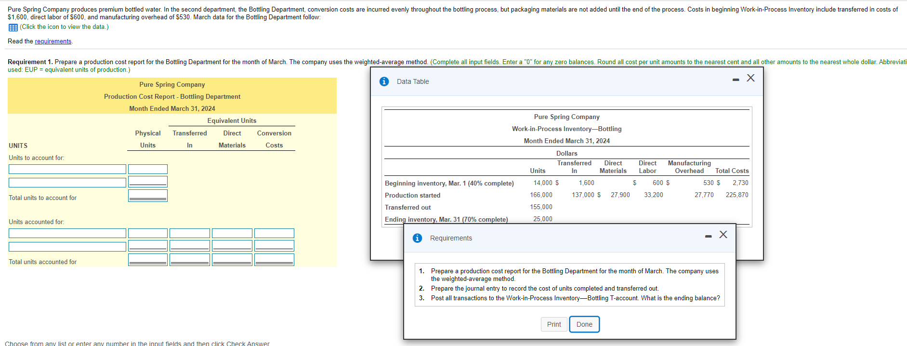This screenshot has height=346, width=907.
Task: Select second accounted-for Physical Units field
Action: click(x=148, y=246)
